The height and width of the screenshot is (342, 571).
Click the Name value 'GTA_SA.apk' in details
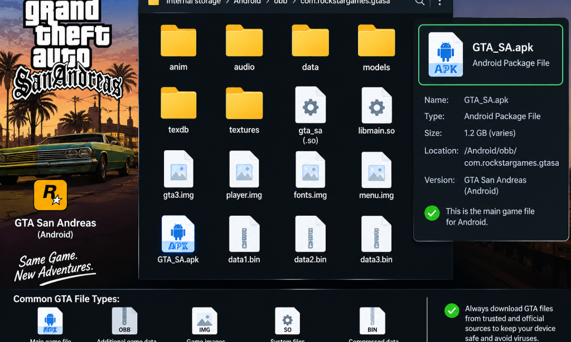click(486, 100)
